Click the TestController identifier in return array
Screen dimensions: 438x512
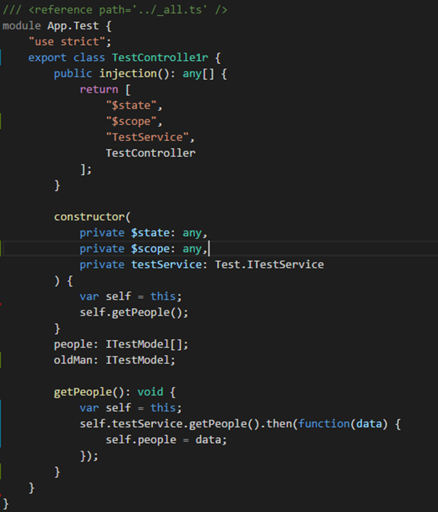(151, 153)
